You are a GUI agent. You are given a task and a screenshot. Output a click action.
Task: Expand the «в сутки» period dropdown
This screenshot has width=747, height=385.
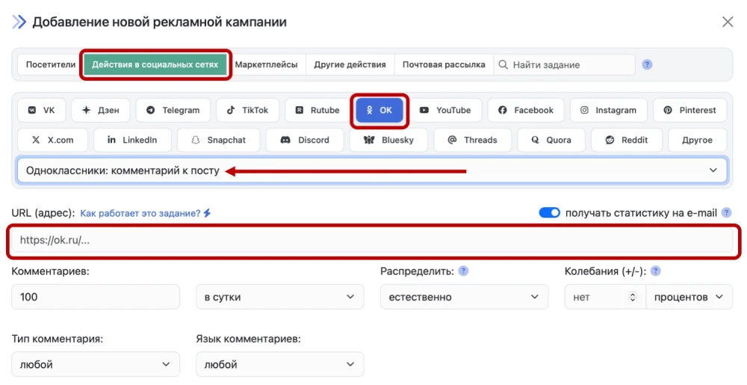[279, 297]
